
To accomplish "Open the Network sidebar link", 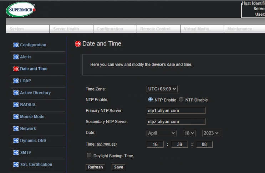I will click(28, 129).
